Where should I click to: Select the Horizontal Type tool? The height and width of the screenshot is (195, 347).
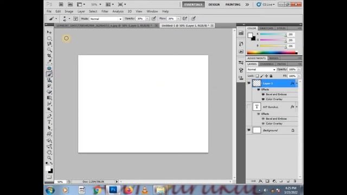point(49,122)
